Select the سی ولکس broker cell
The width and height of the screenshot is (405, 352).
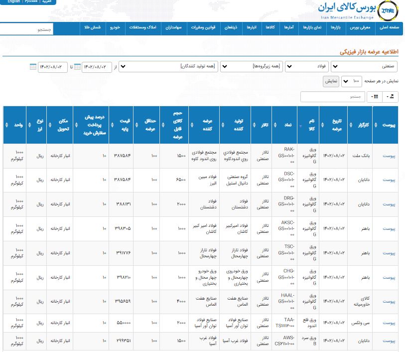click(360, 323)
